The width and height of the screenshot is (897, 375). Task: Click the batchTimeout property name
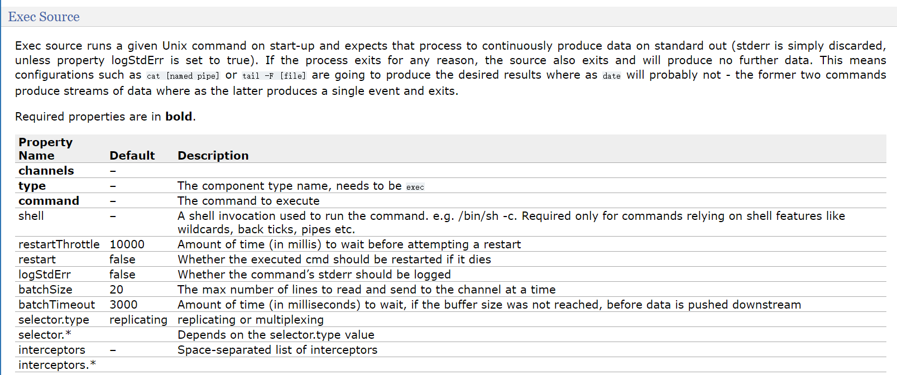(56, 305)
